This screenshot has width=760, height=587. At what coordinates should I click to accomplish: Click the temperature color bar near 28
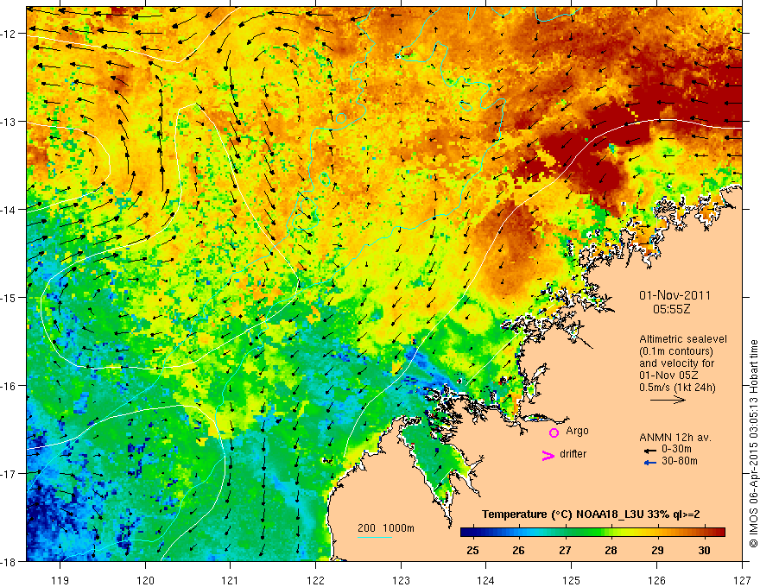coord(611,532)
